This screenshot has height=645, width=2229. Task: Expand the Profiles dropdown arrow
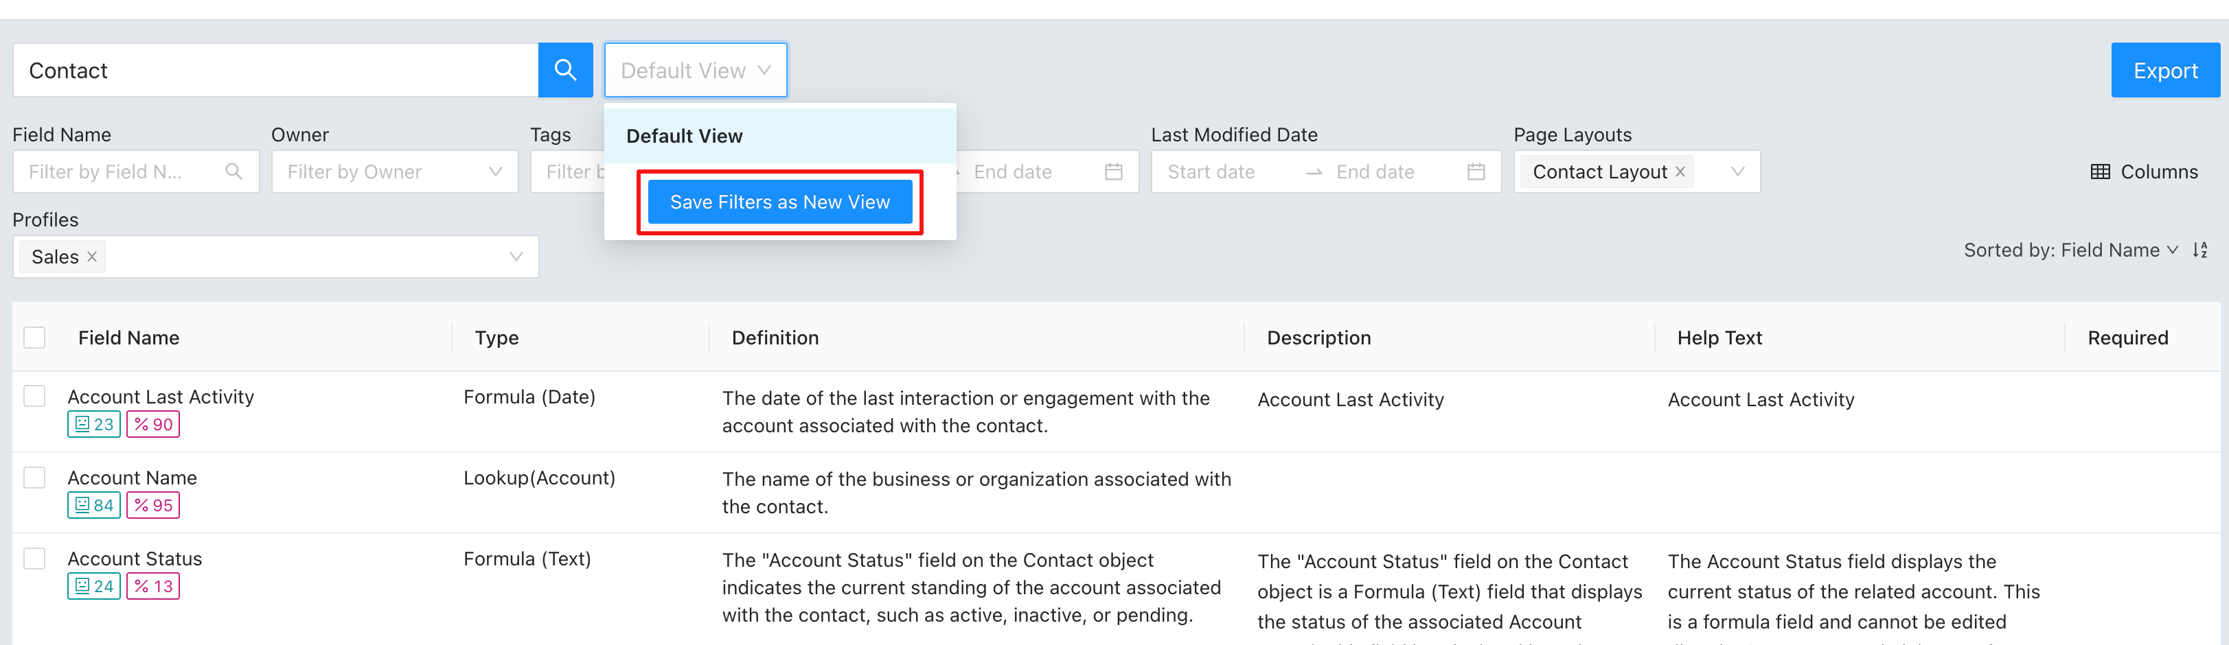pyautogui.click(x=516, y=256)
